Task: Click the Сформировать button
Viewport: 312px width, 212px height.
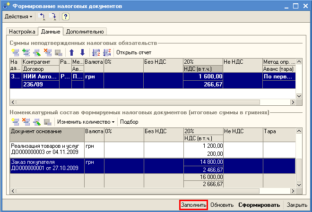Action: (260, 205)
